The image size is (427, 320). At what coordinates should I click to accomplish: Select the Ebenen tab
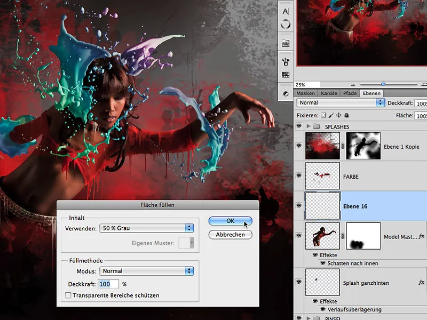tap(371, 93)
